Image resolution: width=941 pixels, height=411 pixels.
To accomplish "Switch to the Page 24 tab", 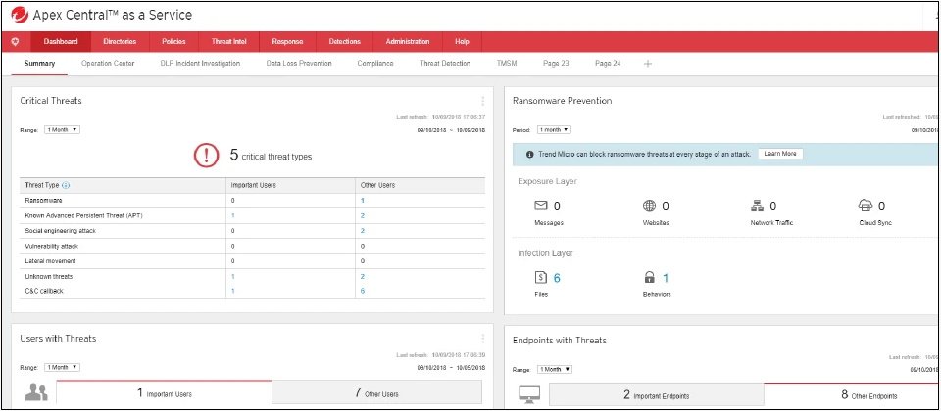I will click(608, 64).
